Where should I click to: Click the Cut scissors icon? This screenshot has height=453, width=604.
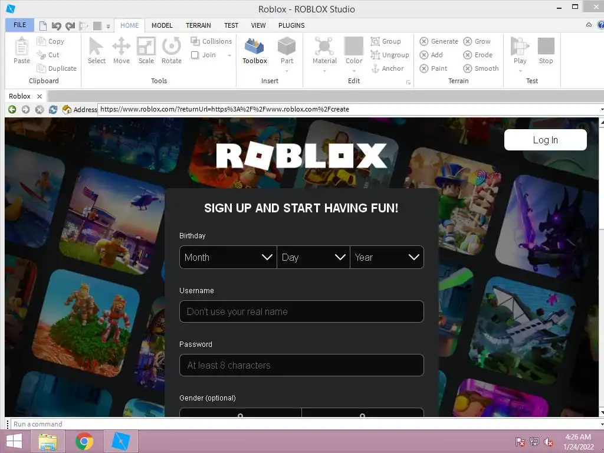41,55
